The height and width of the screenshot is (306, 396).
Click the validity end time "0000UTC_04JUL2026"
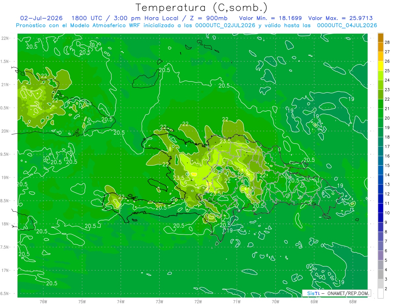[347, 25]
